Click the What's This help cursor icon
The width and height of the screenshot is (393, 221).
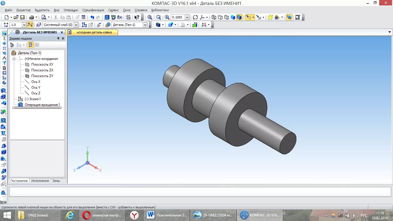(x=137, y=17)
